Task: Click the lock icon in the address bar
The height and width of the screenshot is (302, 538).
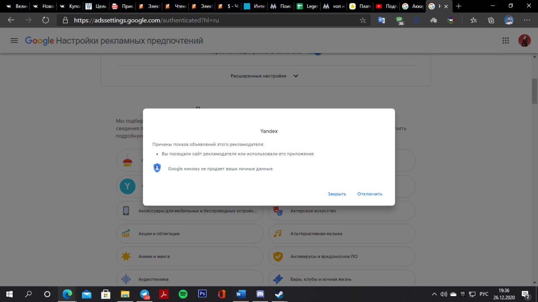Action: pyautogui.click(x=65, y=20)
